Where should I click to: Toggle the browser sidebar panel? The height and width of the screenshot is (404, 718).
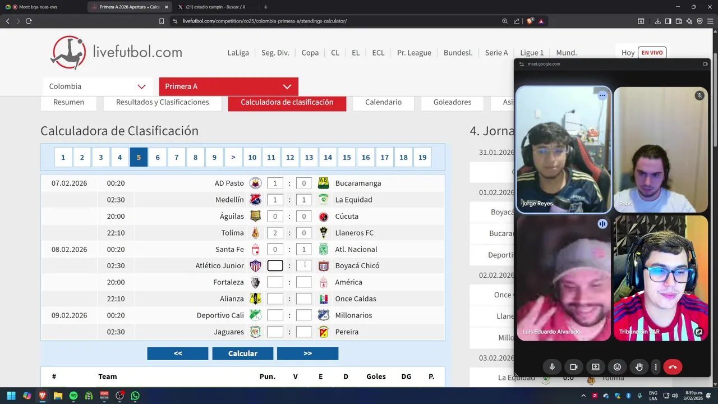click(668, 21)
